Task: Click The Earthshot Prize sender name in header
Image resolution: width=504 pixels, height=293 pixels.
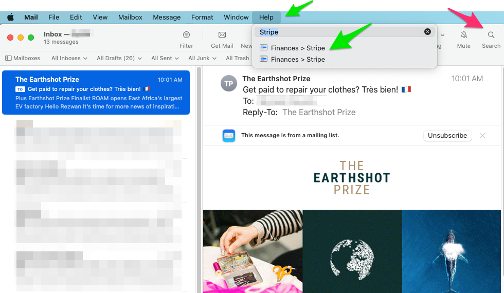Action: pyautogui.click(x=276, y=79)
